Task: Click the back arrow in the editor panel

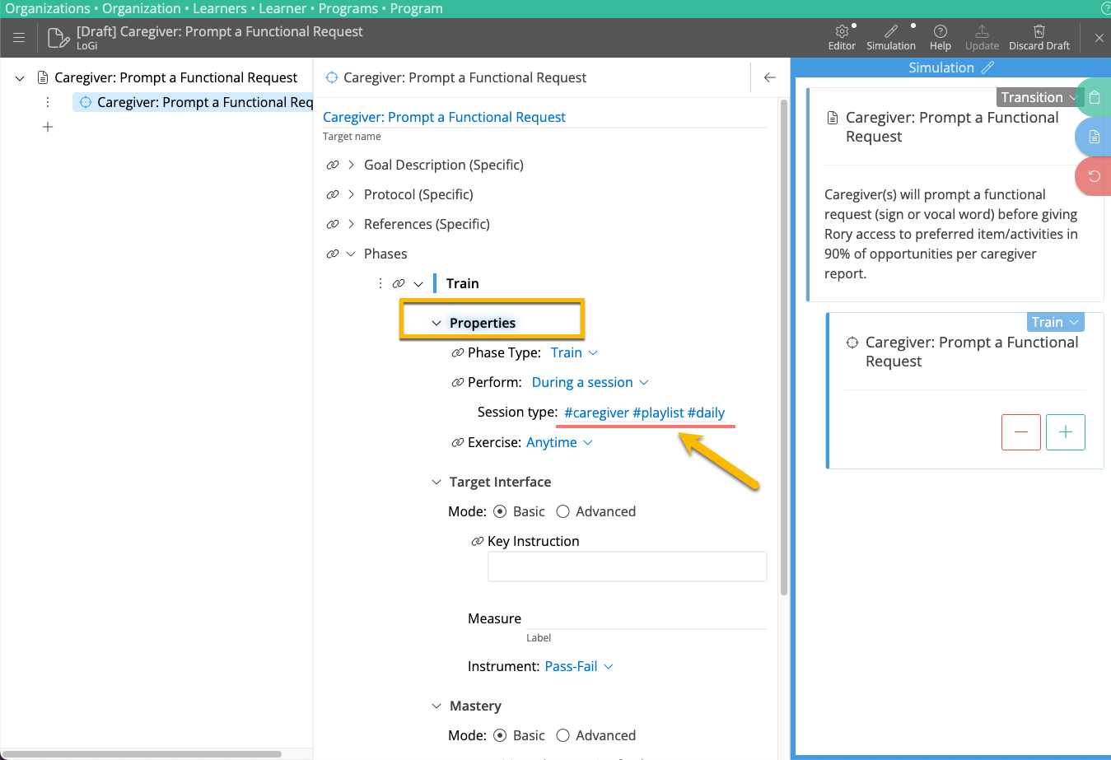Action: pos(769,77)
